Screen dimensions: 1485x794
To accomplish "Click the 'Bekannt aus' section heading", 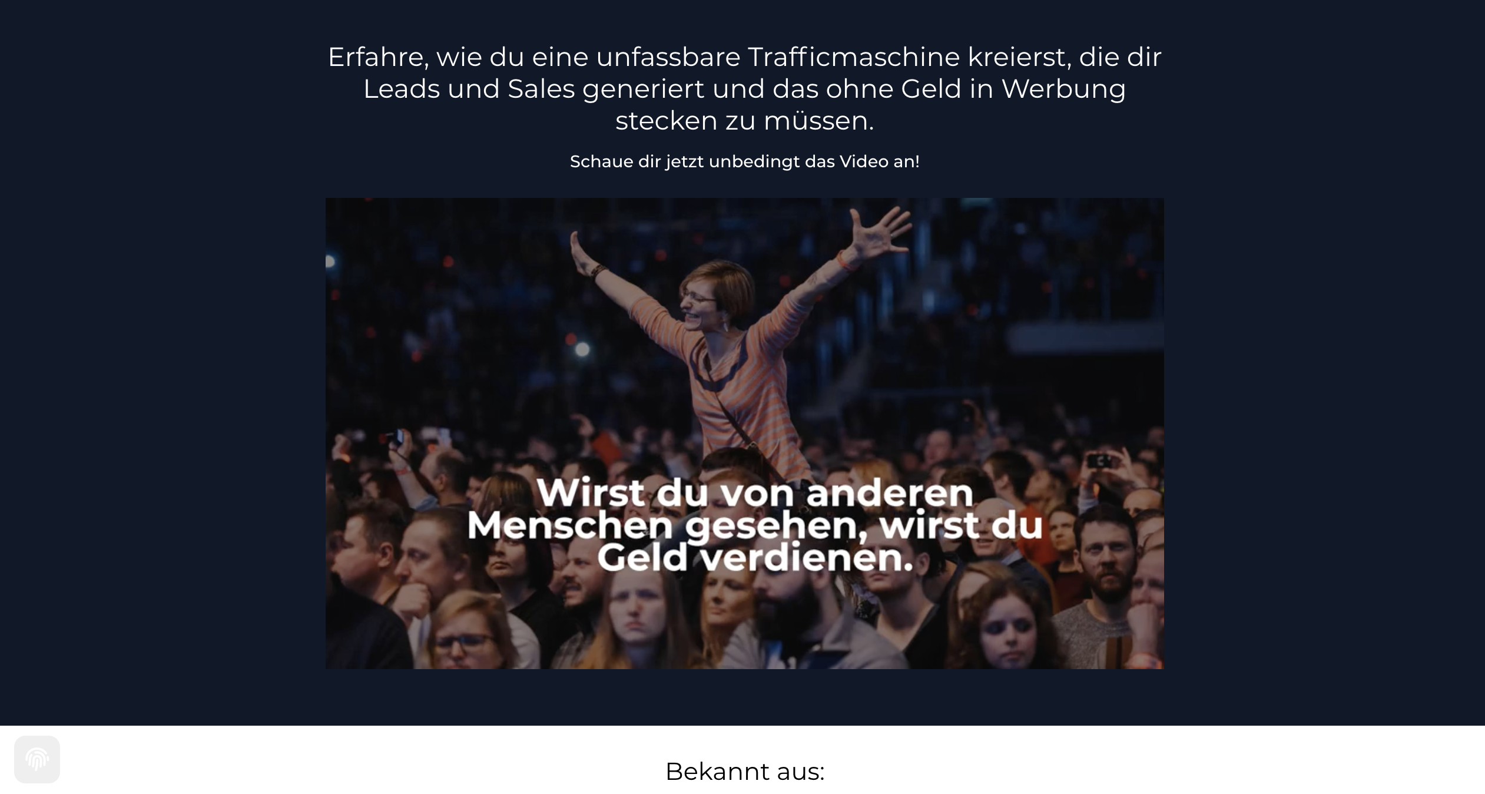I will pyautogui.click(x=742, y=770).
